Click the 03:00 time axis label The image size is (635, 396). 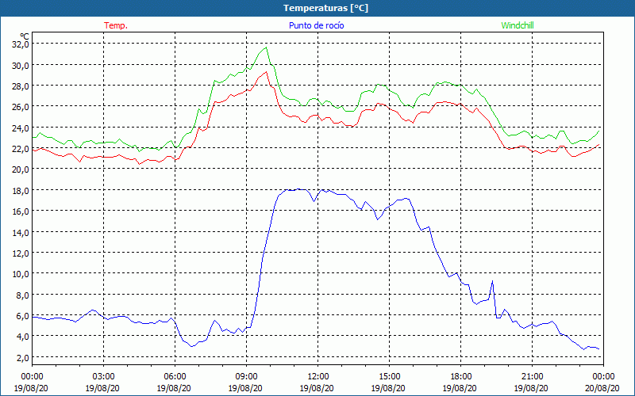103,377
